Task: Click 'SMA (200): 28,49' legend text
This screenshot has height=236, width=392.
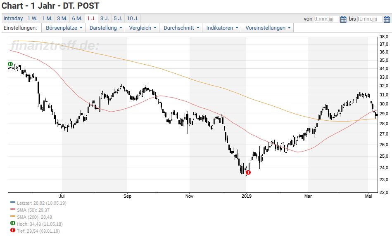Action: coord(35,217)
